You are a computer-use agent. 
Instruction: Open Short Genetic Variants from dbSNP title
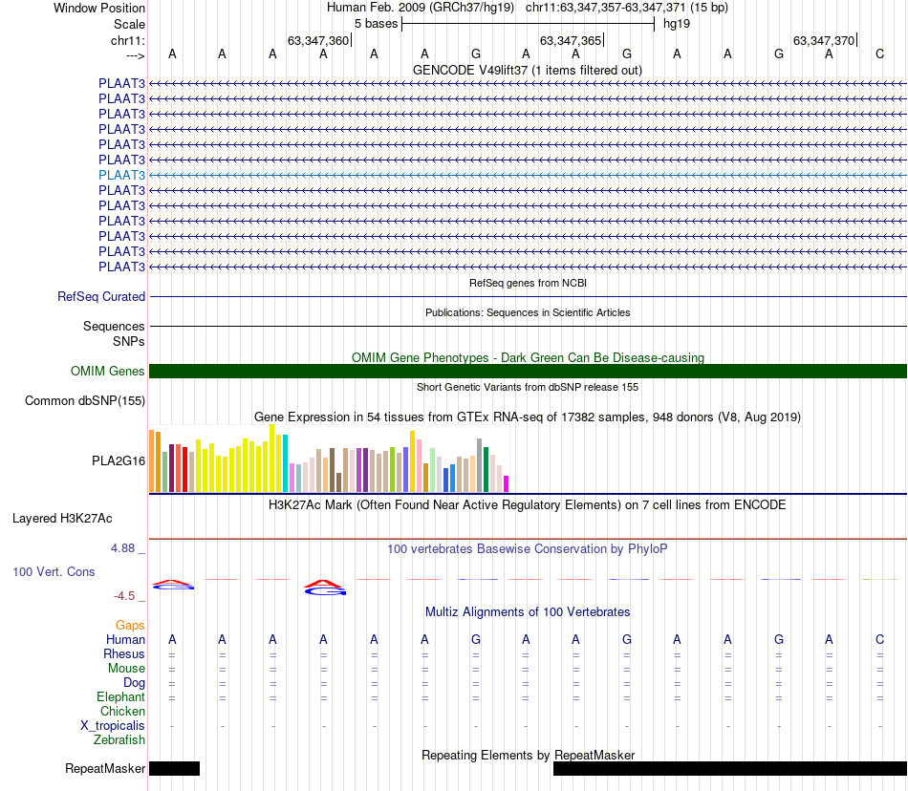(x=528, y=387)
